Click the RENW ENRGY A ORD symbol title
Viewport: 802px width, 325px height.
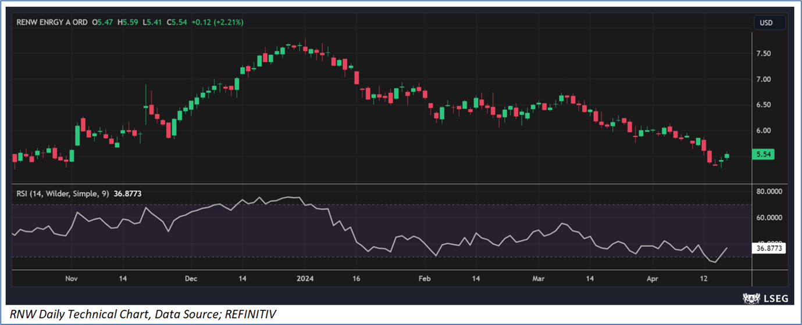tap(52, 22)
